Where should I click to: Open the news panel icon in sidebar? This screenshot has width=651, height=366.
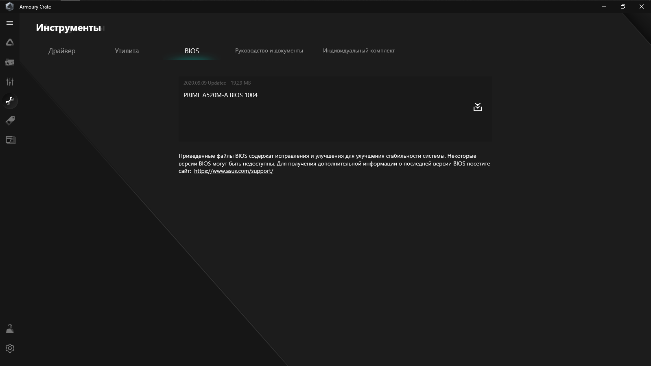[10, 140]
